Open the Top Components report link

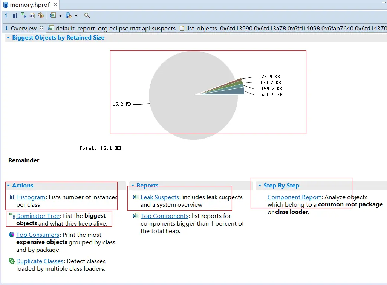[x=165, y=216]
